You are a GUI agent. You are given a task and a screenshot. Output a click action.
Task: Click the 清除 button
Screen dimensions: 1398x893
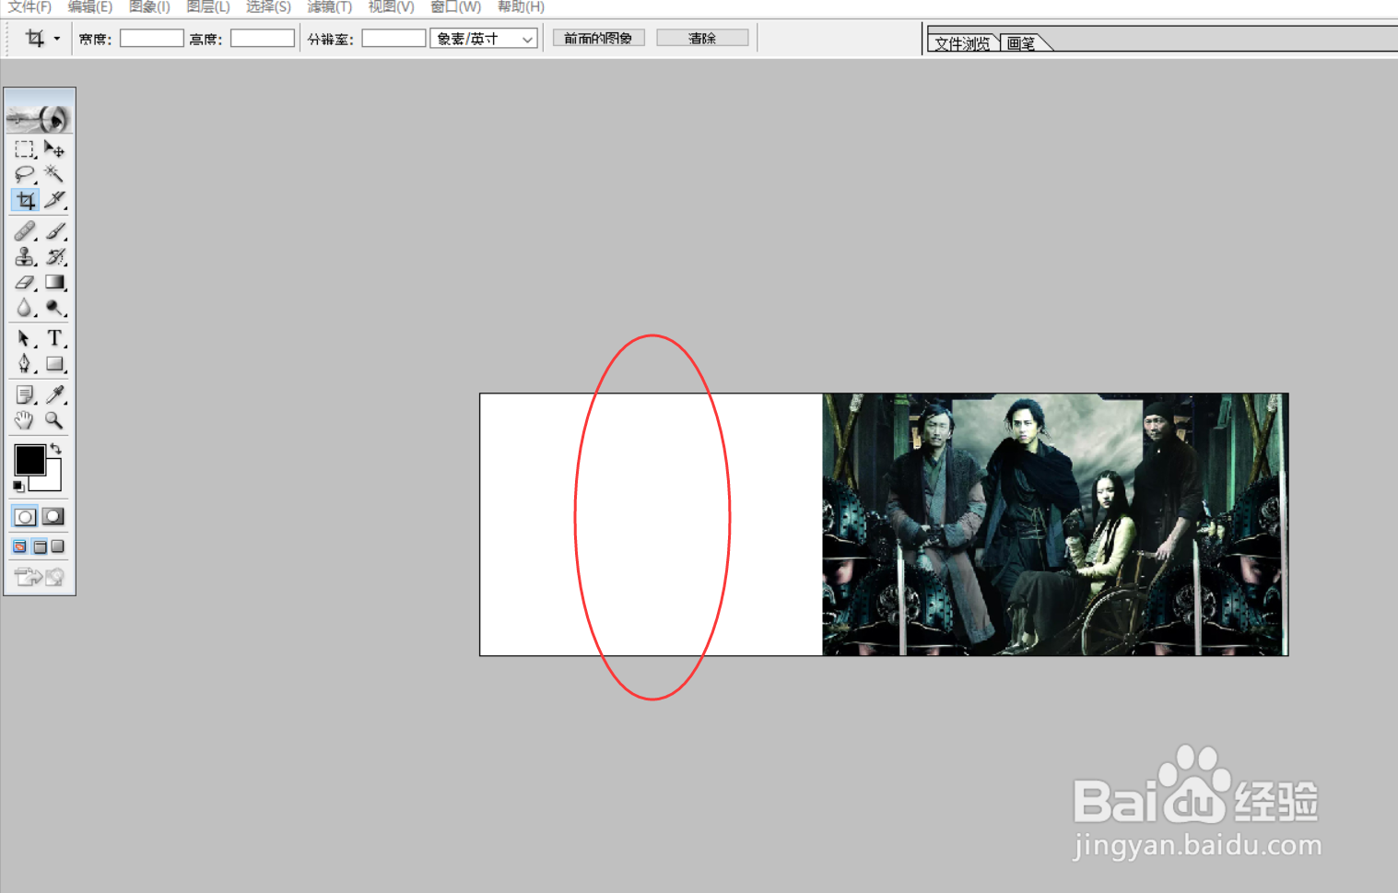tap(702, 38)
